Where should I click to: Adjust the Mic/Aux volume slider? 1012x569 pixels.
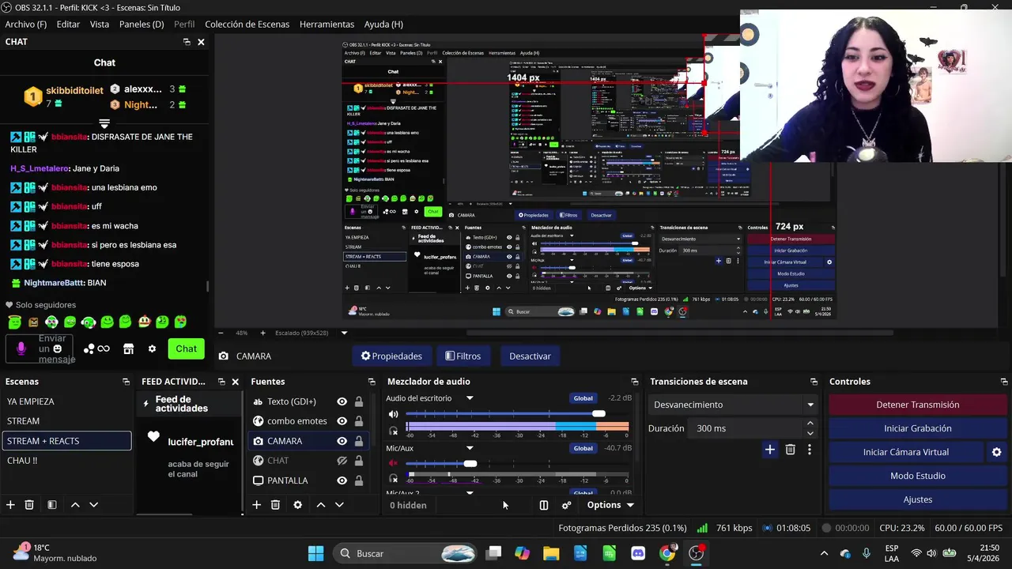pyautogui.click(x=470, y=464)
